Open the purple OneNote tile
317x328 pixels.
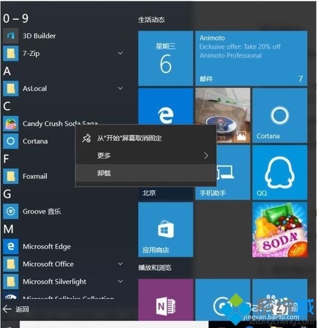tap(165, 299)
